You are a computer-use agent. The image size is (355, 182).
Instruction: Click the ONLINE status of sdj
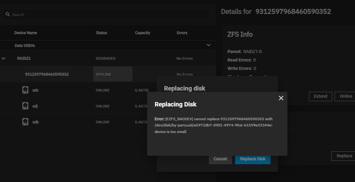(103, 106)
